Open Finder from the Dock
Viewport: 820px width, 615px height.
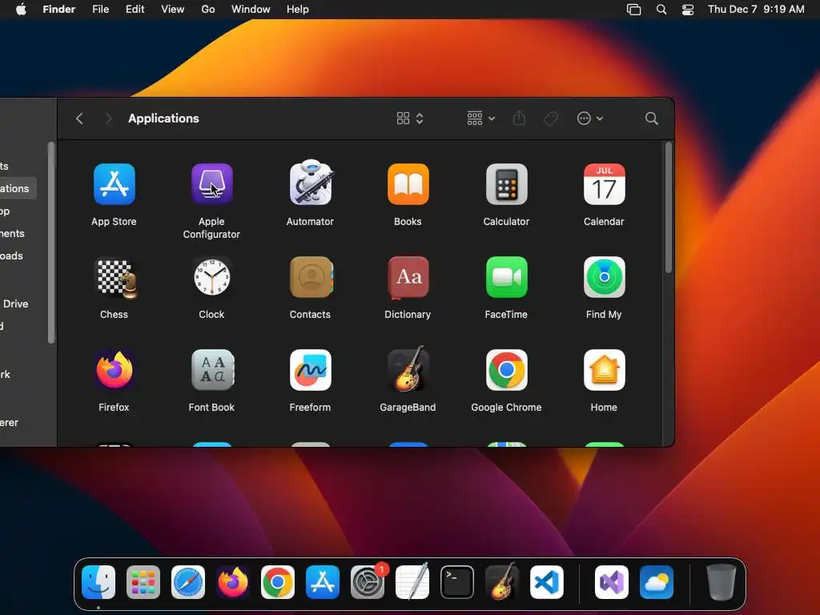98,582
